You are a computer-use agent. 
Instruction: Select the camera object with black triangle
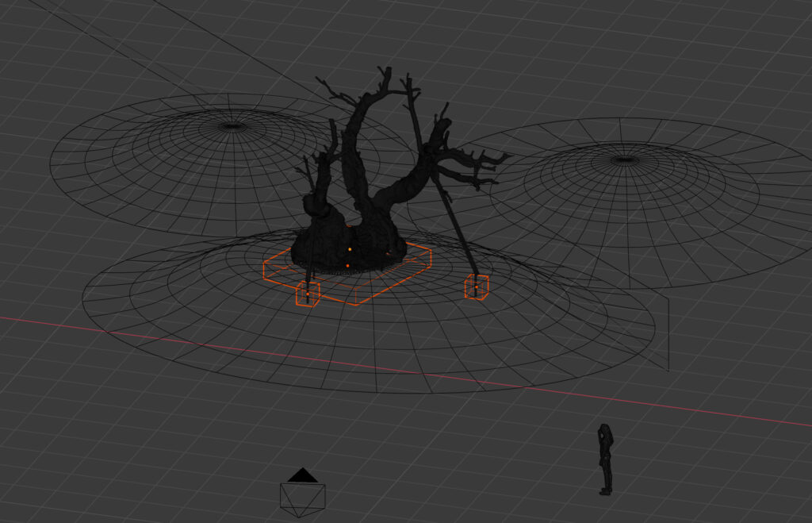click(x=302, y=492)
